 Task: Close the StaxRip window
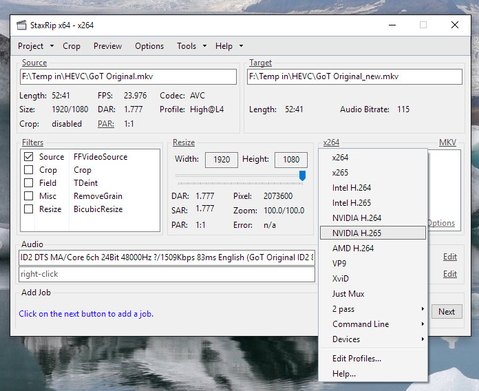[454, 25]
